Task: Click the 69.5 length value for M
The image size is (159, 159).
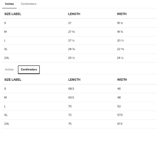Action: tap(71, 98)
